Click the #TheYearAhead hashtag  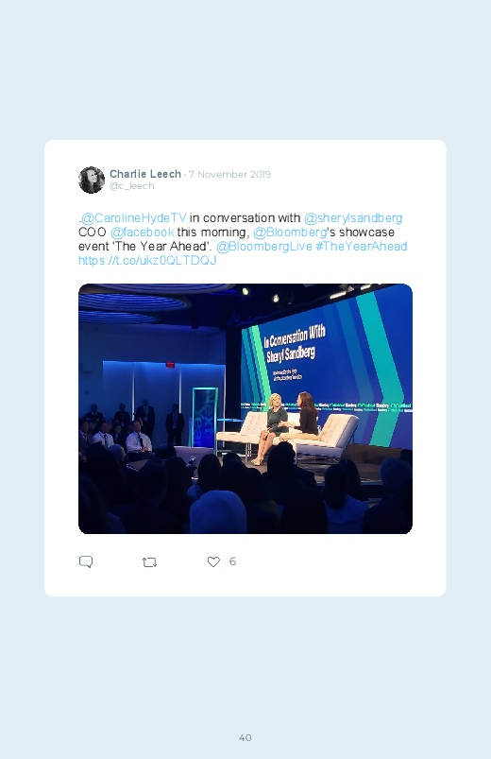pyautogui.click(x=362, y=247)
